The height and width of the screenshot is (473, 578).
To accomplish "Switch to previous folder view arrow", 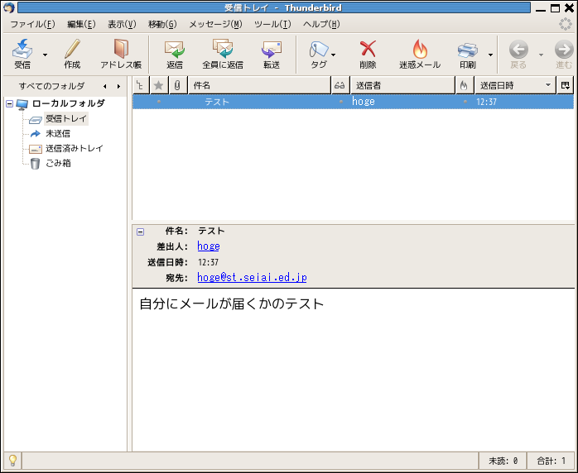I will [x=105, y=87].
